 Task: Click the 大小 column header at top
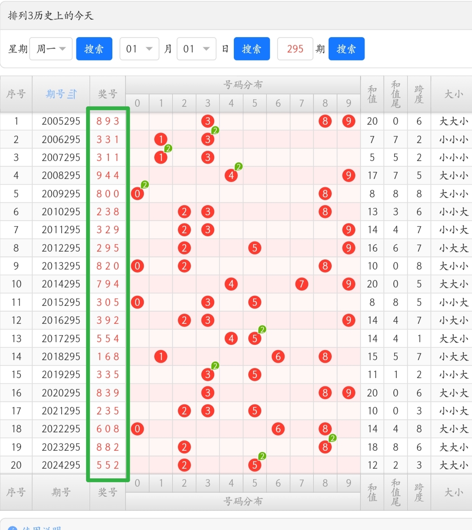click(453, 94)
